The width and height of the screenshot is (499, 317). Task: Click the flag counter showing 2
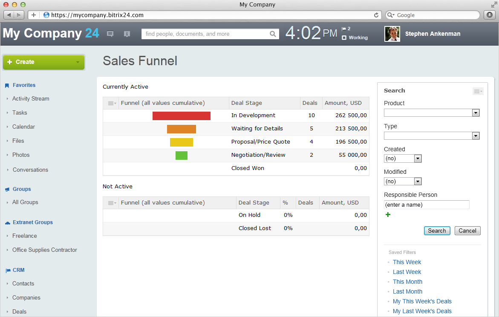click(346, 29)
